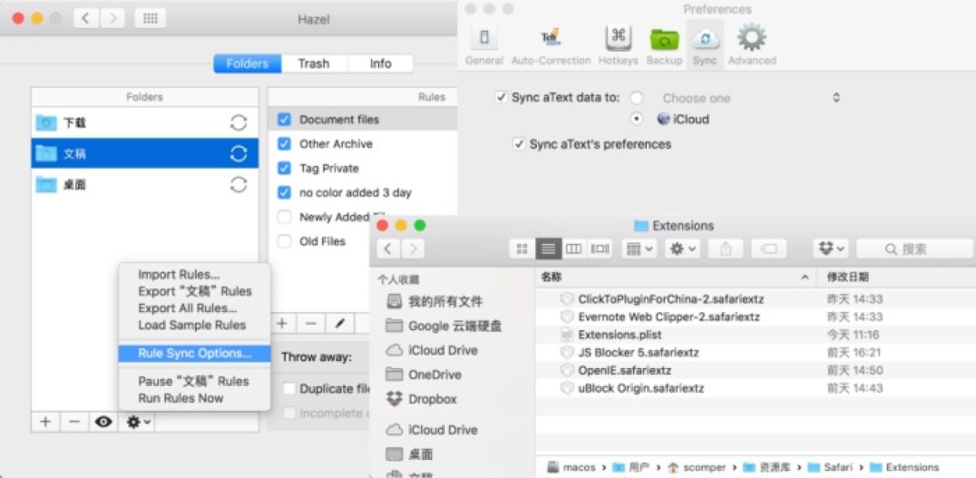This screenshot has height=478, width=976.
Task: Open Sync preferences pane
Action: click(x=705, y=46)
